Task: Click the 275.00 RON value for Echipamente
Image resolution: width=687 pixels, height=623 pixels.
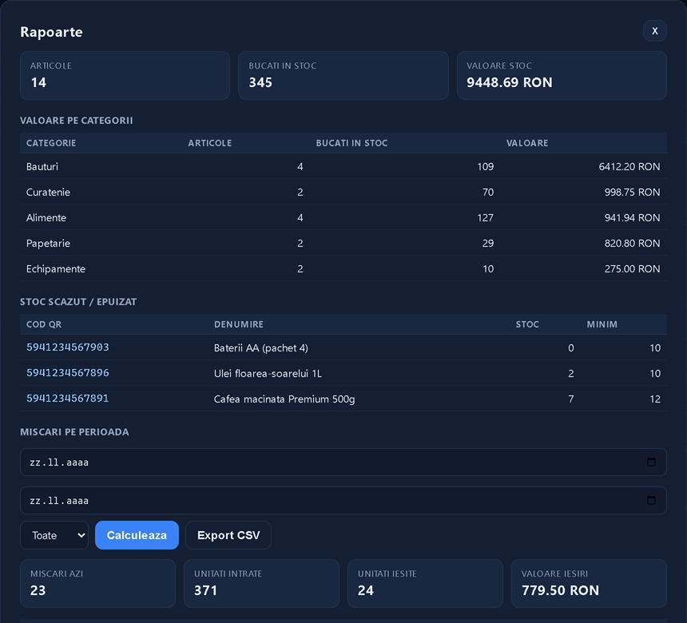Action: tap(632, 268)
